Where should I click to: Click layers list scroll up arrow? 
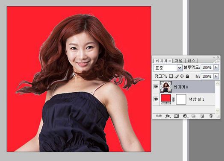217,83
